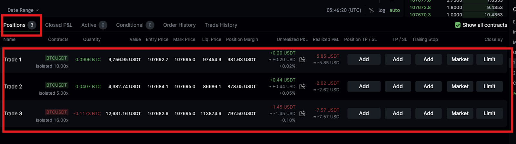Select the Active orders tab
This screenshot has height=144, width=516.
[89, 25]
